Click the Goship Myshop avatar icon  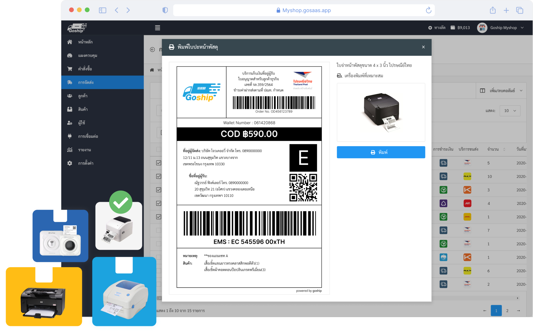click(x=482, y=28)
